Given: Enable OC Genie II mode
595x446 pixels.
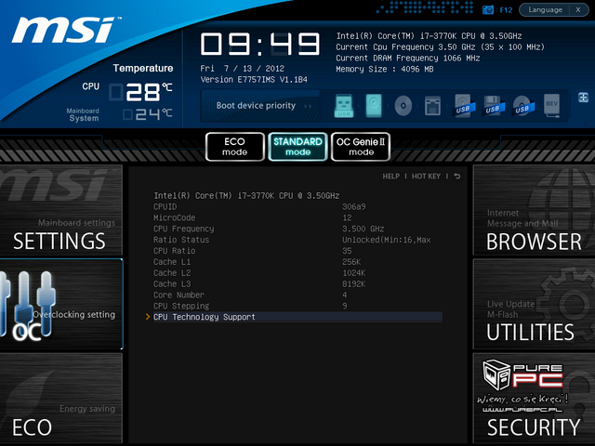Looking at the screenshot, I should (x=361, y=147).
